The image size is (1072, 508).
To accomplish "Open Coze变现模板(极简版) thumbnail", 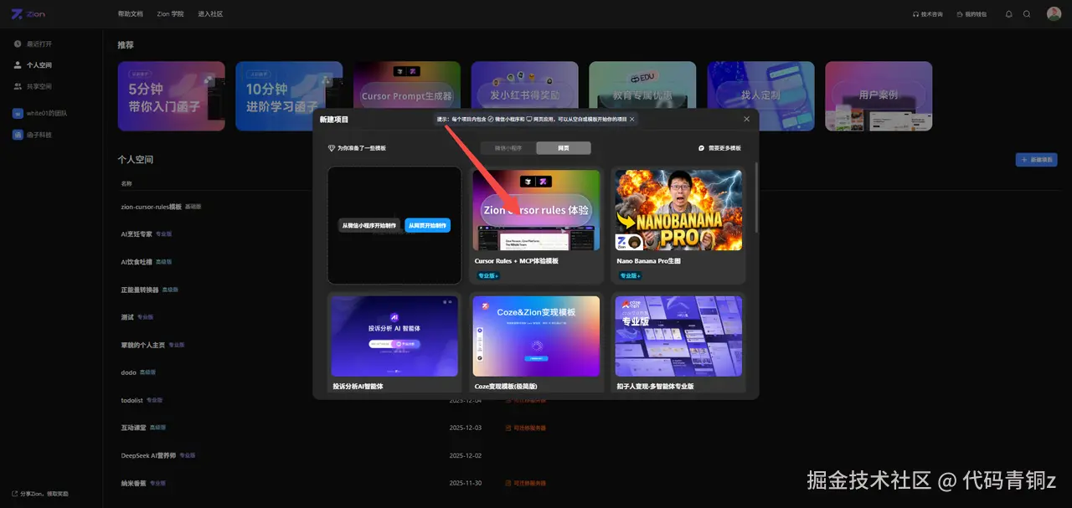I will point(536,336).
